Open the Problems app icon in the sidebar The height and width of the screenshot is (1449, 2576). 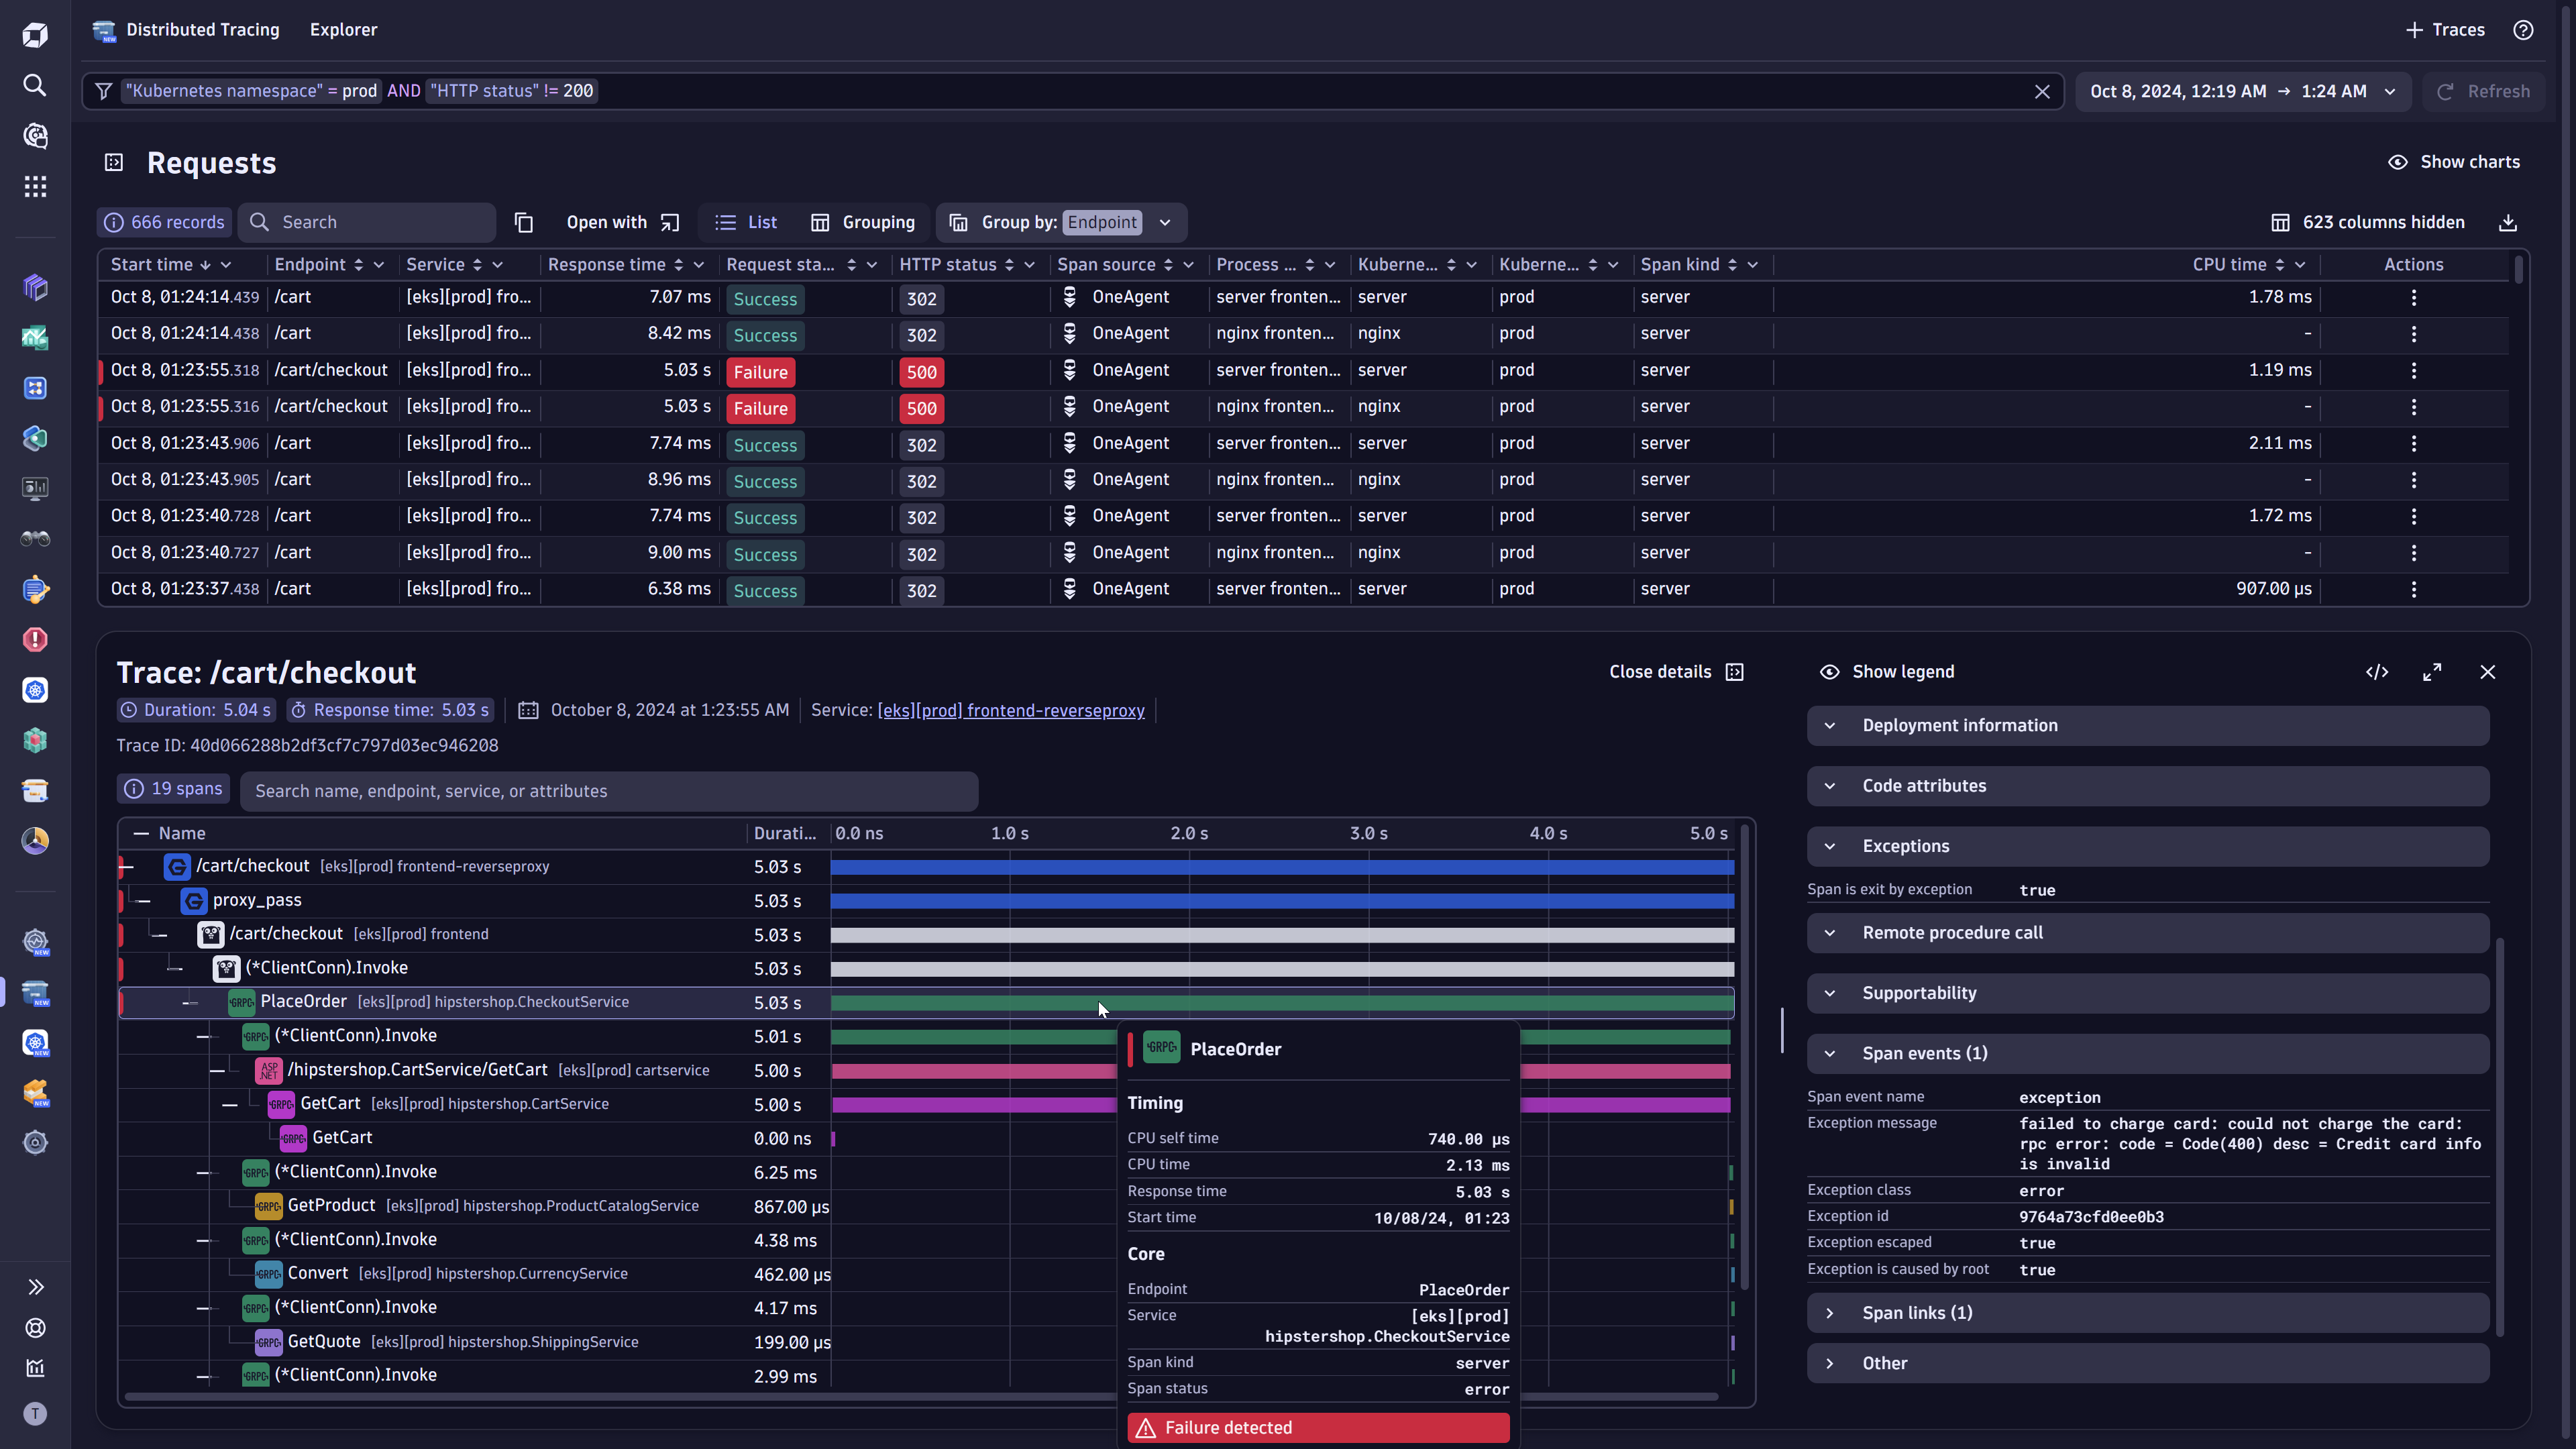[35, 639]
